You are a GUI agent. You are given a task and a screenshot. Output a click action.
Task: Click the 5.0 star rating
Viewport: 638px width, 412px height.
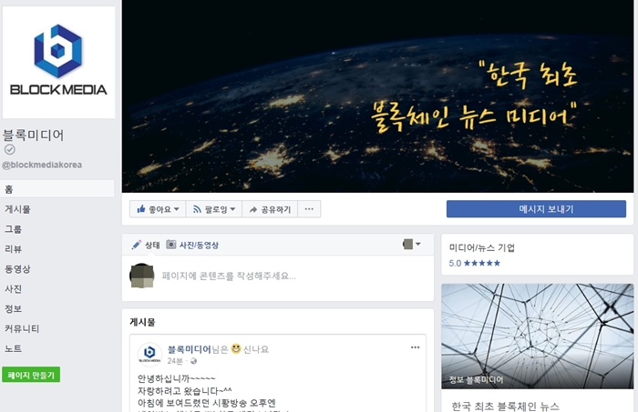pos(475,263)
